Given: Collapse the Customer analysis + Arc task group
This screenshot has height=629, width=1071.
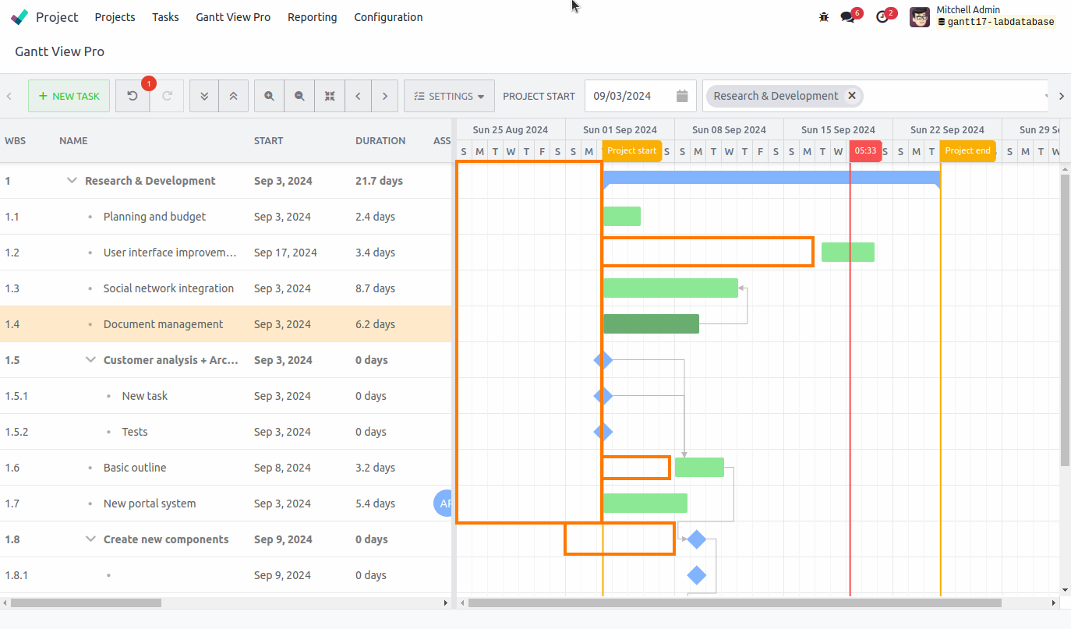Looking at the screenshot, I should tap(90, 359).
